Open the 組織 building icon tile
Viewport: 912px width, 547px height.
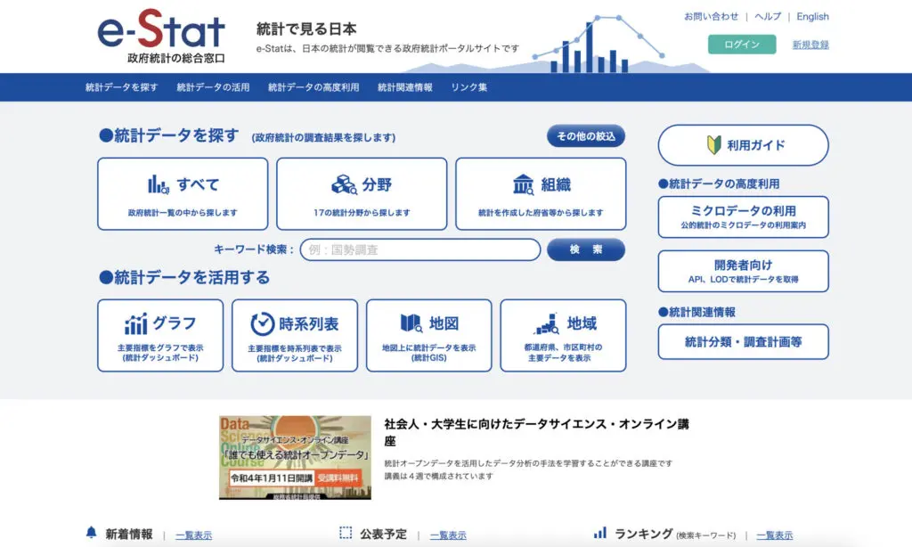[x=541, y=193]
